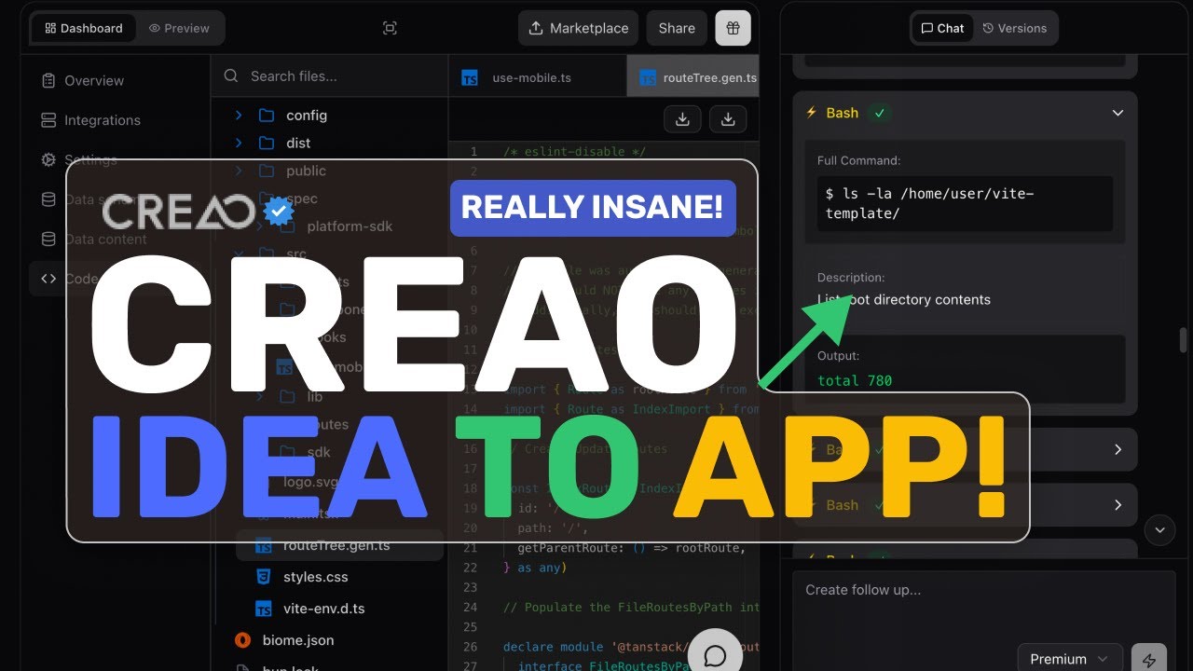Click the 'Create follow up...' input
This screenshot has width=1193, height=671.
983,606
